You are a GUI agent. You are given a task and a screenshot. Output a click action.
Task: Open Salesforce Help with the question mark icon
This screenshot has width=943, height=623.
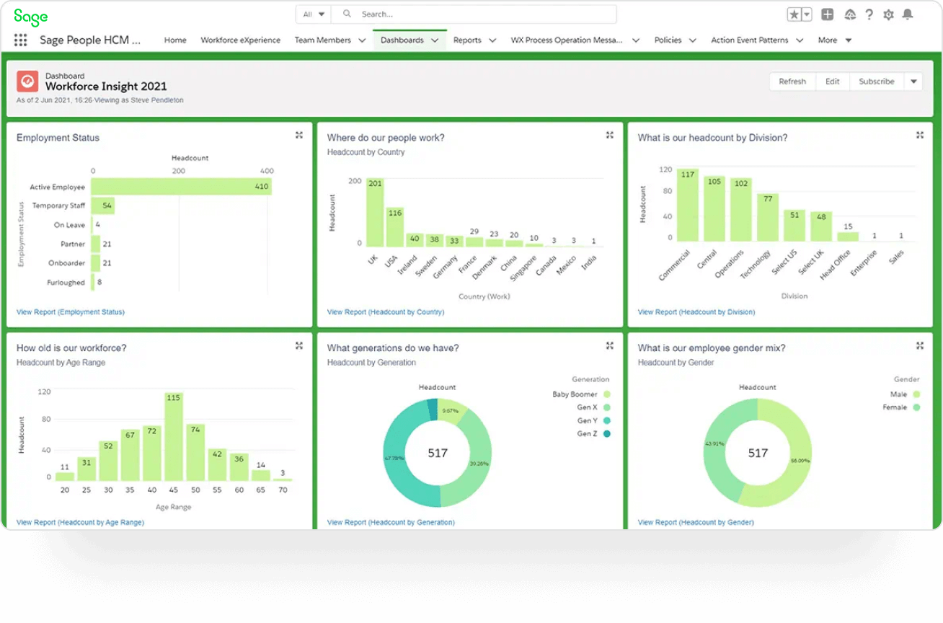pos(869,14)
